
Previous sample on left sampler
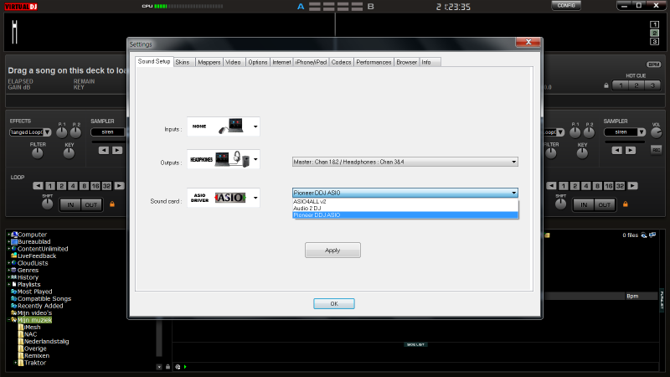point(104,151)
